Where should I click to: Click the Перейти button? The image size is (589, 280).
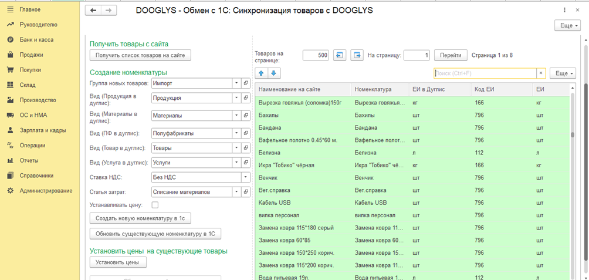point(451,55)
